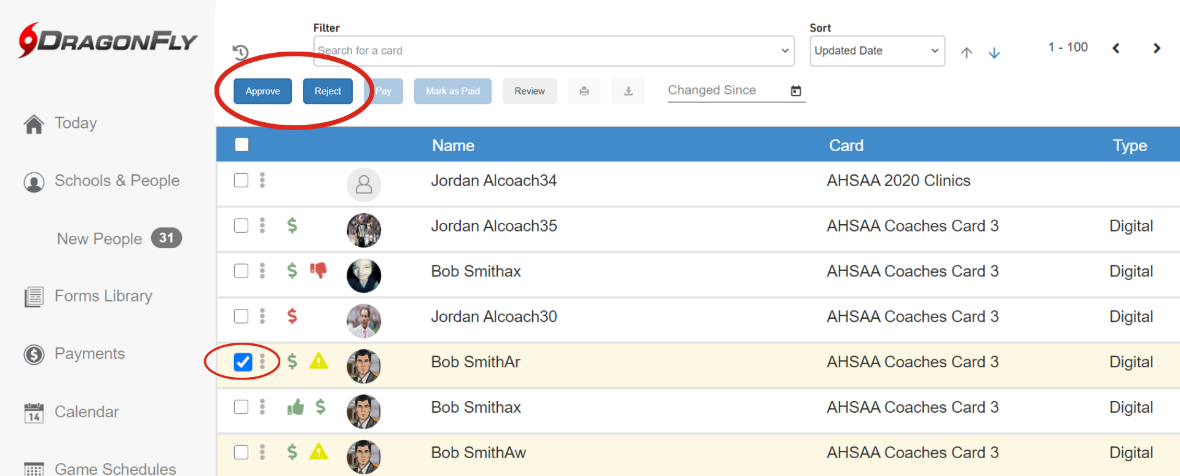Click the download icon button
The width and height of the screenshot is (1180, 476).
click(x=628, y=91)
